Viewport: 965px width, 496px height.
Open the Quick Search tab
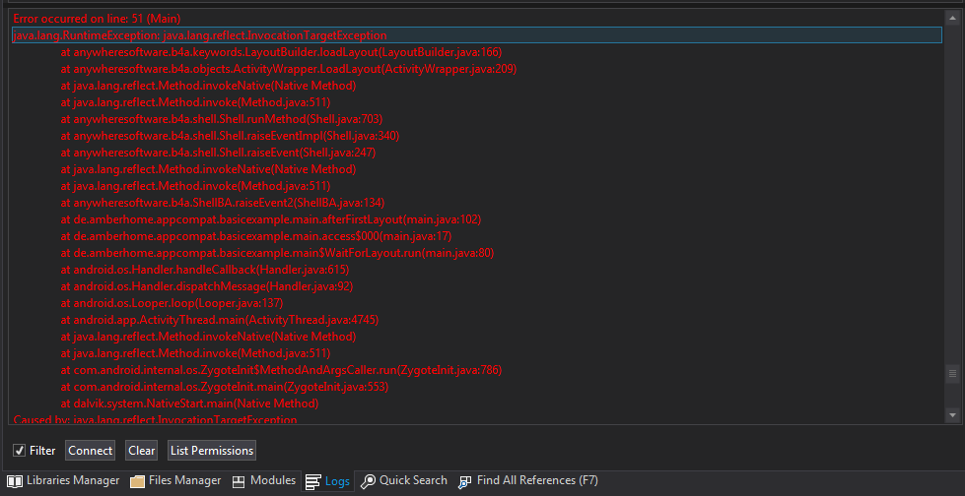point(413,481)
